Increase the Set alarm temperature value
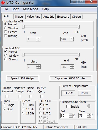Viewport: 98px width, 130px height. pos(71,114)
